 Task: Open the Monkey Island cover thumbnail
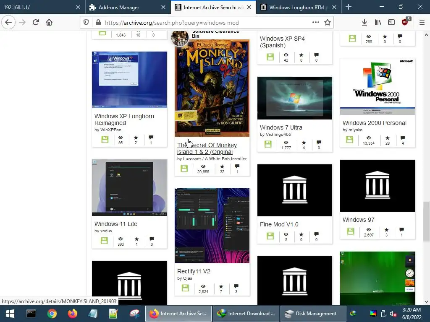212,88
